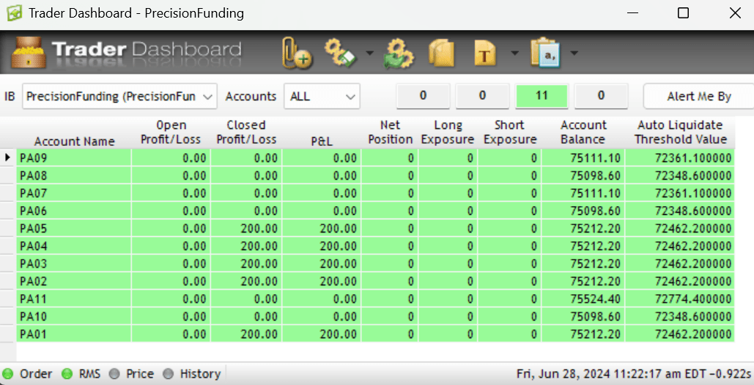This screenshot has height=385, width=754.
Task: Open the yellow documents toolbar icon
Action: point(441,53)
